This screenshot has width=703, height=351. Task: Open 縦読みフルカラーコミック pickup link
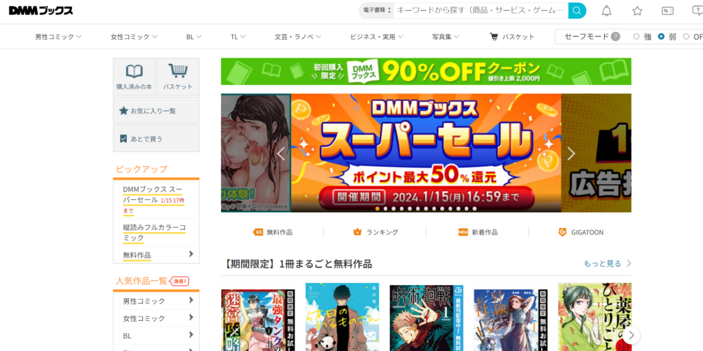pos(154,232)
